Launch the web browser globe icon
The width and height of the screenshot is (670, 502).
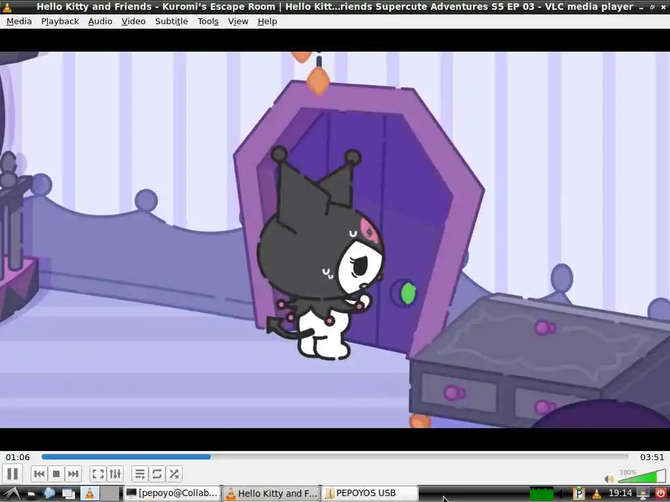[x=49, y=494]
